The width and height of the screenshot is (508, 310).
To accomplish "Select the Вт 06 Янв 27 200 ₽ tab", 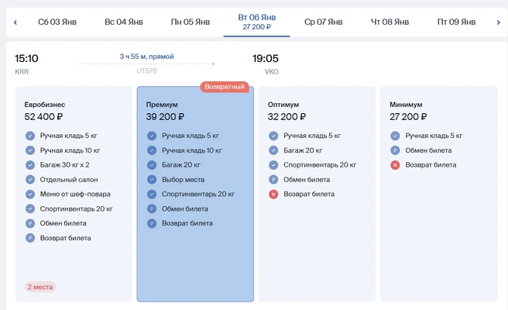I will pyautogui.click(x=256, y=22).
